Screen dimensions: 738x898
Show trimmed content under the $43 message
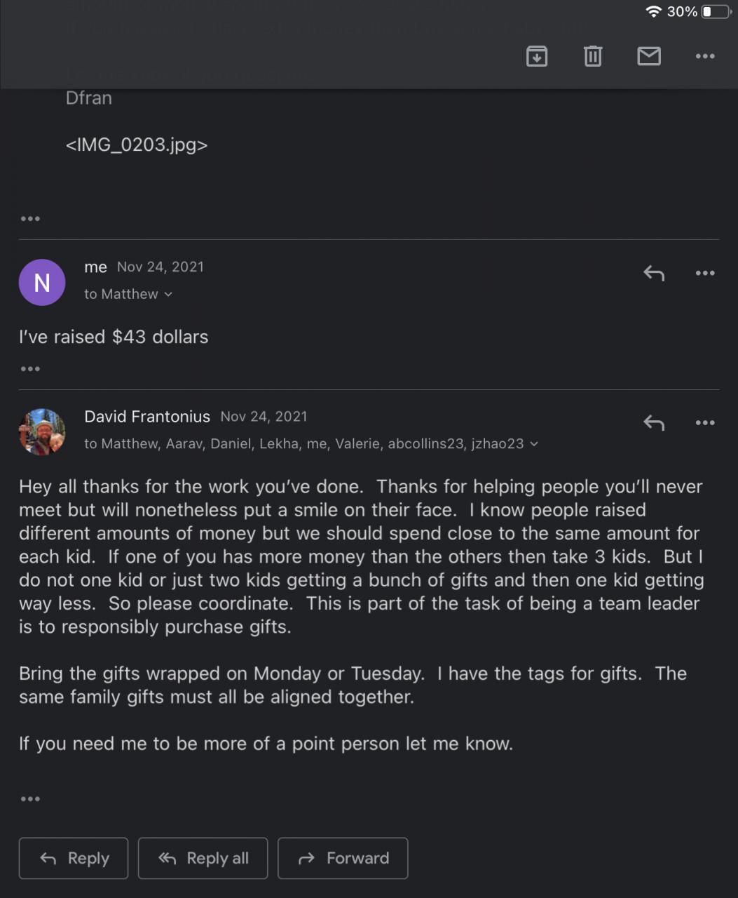point(30,369)
